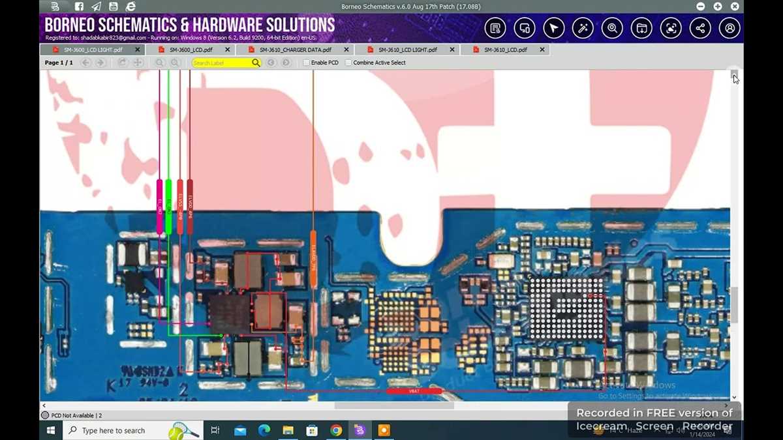Select the SM-J610_LCD LIGHT.pdf tab
This screenshot has height=440, width=783.
(408, 50)
